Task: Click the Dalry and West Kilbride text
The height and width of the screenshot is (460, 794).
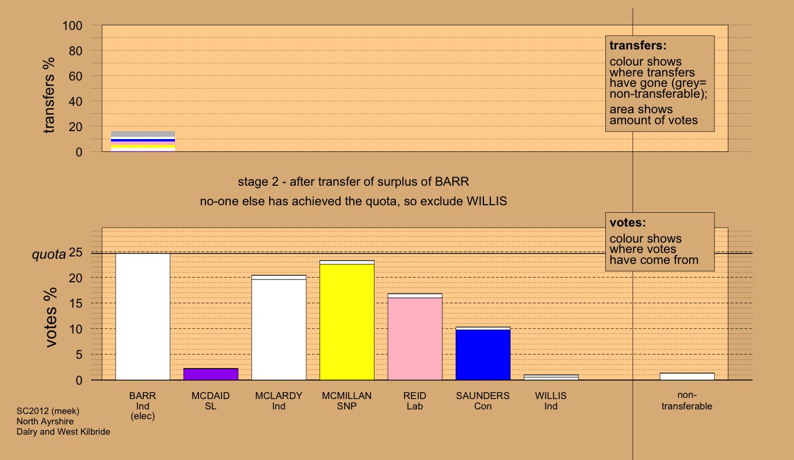Action: pos(63,432)
